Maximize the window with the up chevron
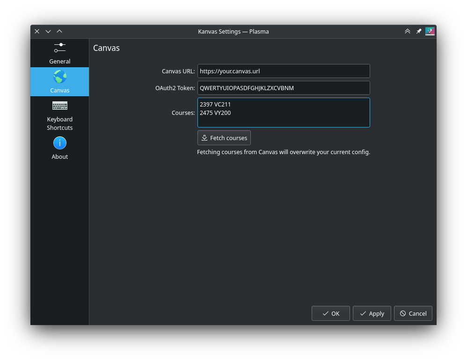Viewport: 467px width, 361px height. click(59, 31)
